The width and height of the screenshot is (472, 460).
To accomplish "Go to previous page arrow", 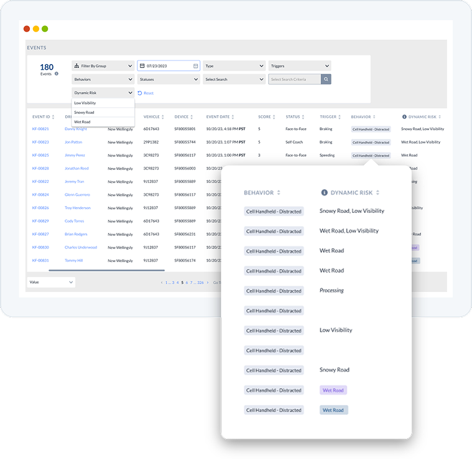I will click(x=162, y=283).
